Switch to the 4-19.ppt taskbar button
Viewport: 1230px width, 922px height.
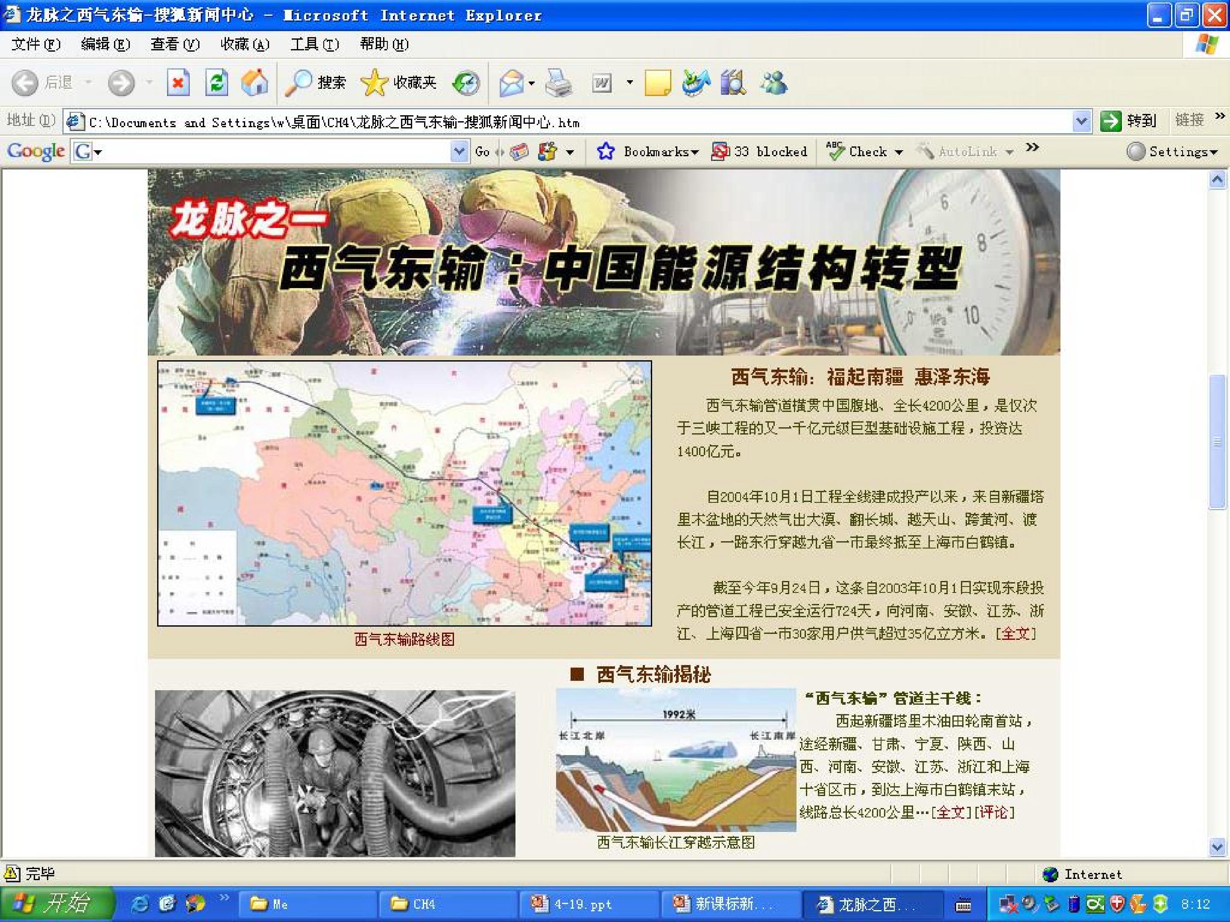589,904
